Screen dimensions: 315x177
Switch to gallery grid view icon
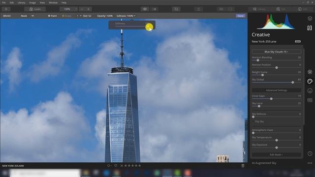pyautogui.click(x=221, y=9)
